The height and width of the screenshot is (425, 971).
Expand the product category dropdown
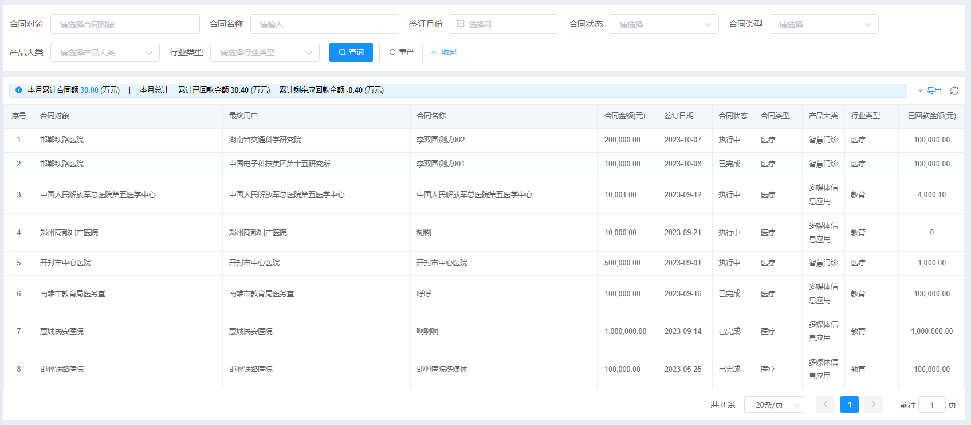click(105, 53)
